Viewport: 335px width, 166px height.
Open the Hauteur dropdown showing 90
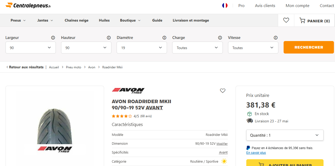[x=86, y=48]
